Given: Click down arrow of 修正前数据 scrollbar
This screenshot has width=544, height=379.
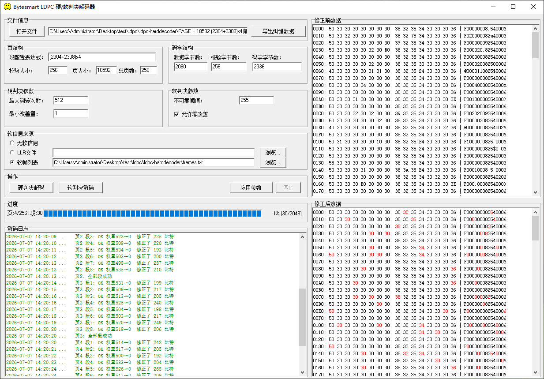Looking at the screenshot, I should pyautogui.click(x=536, y=192).
